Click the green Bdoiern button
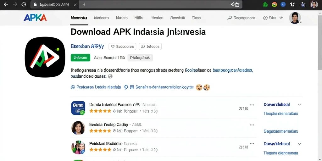This screenshot has height=161, width=322. 80,58
